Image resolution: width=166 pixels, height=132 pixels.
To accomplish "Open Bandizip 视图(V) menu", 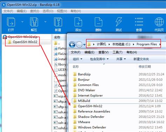I will click(62, 11).
